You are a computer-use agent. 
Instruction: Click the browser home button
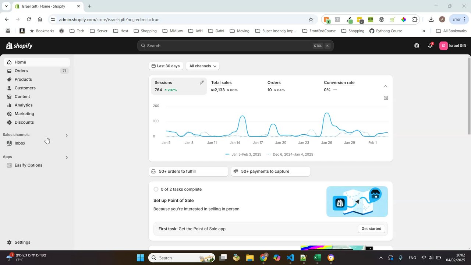pos(40,19)
